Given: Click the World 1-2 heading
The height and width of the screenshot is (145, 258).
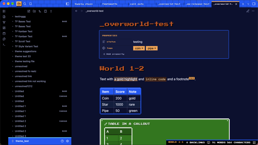Looking at the screenshot, I should point(122,68).
